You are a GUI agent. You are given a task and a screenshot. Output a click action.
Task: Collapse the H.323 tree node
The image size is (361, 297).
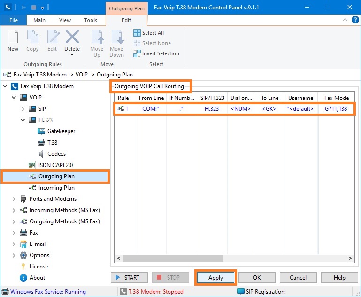pyautogui.click(x=23, y=120)
